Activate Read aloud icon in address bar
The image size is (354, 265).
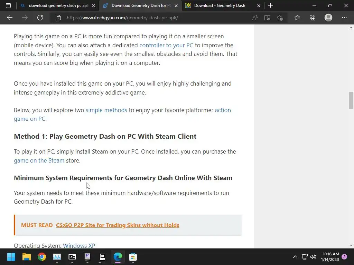click(255, 18)
